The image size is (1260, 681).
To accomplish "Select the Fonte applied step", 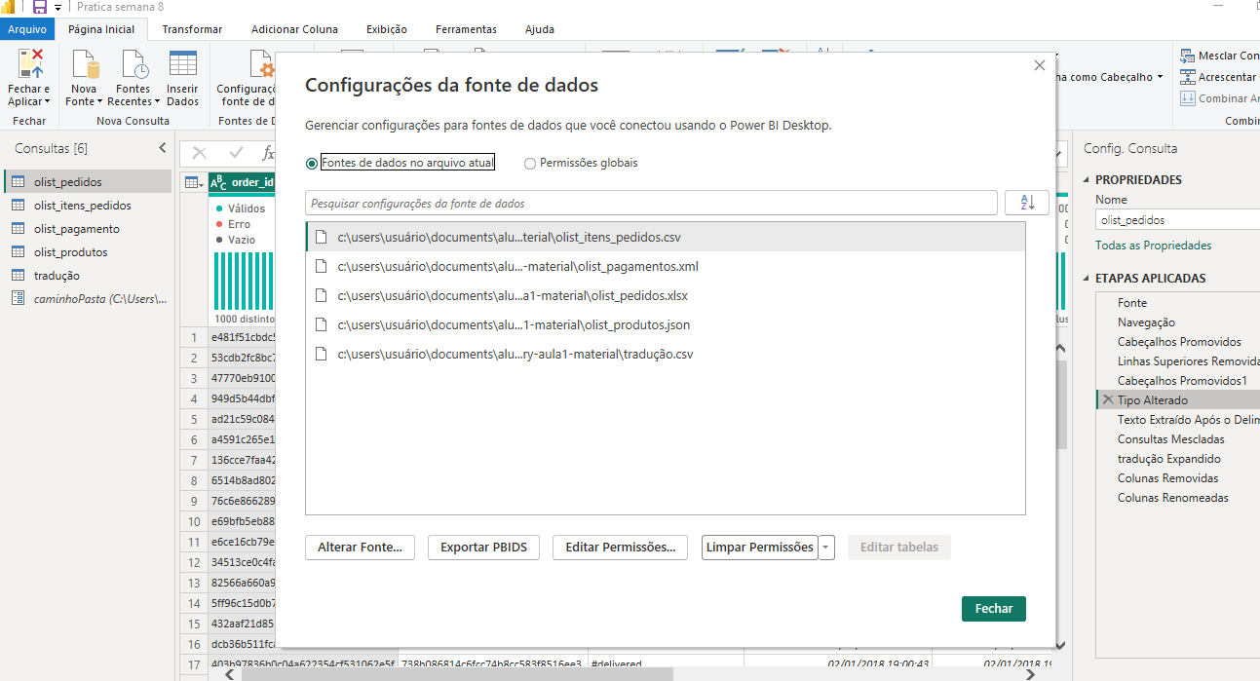I will pos(1132,303).
